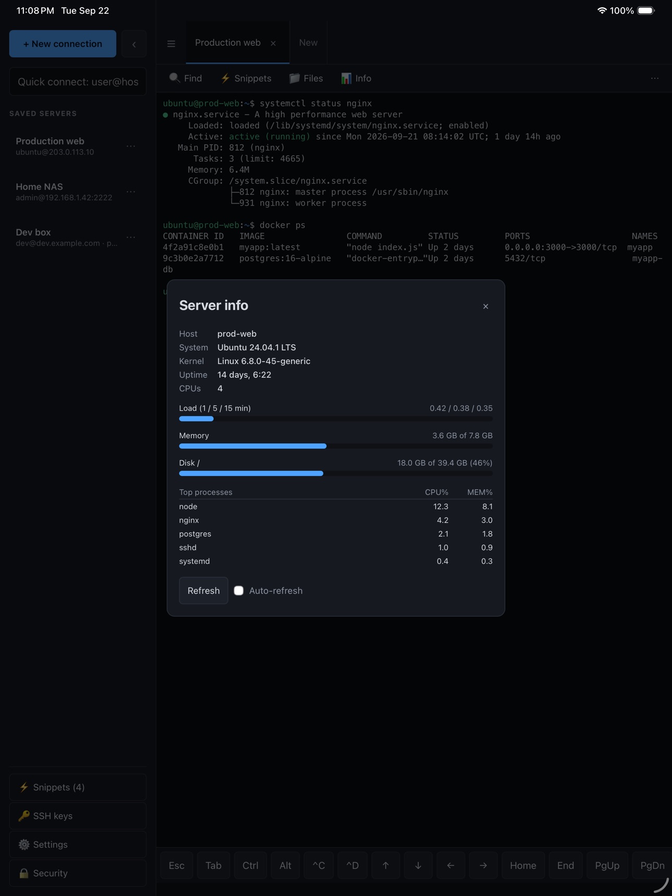Click the Refresh button
This screenshot has width=672, height=896.
[204, 590]
